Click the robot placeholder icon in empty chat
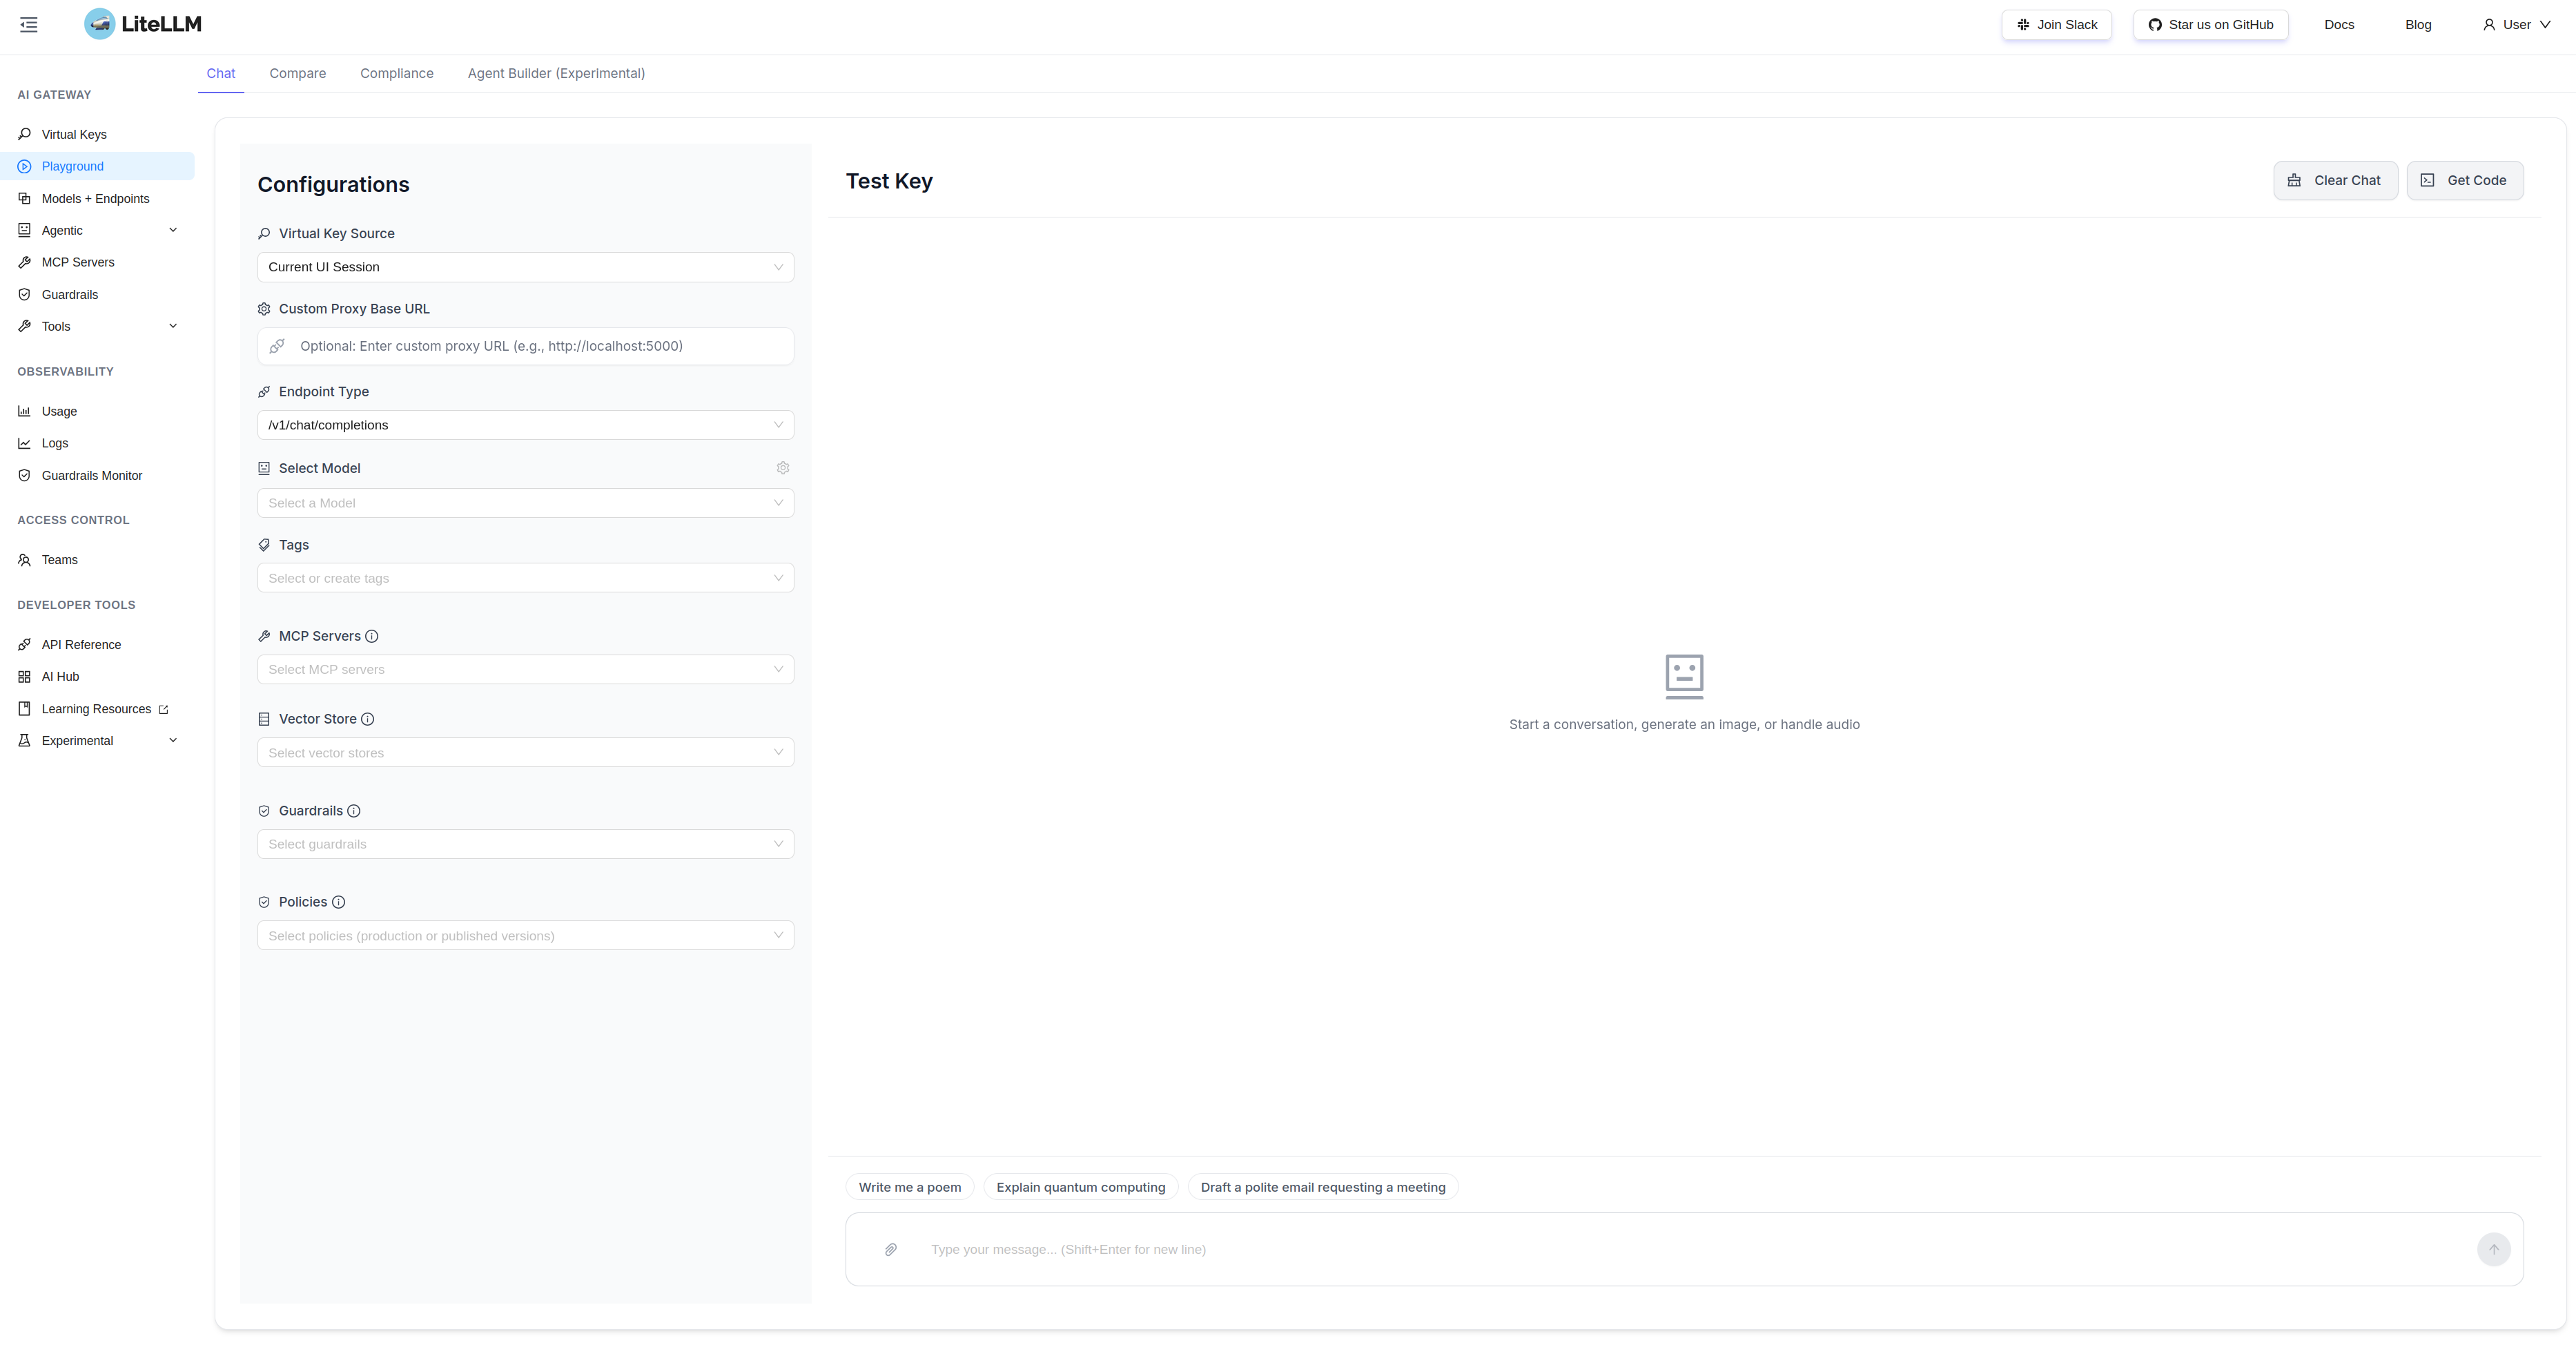 point(1684,677)
